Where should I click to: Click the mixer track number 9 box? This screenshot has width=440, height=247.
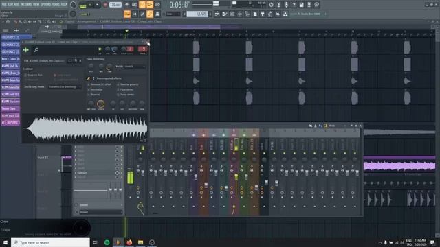tap(142, 49)
